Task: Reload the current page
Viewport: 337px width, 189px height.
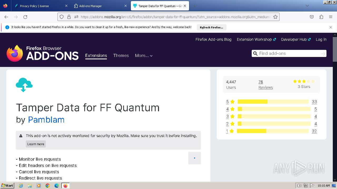Action: (x=25, y=17)
